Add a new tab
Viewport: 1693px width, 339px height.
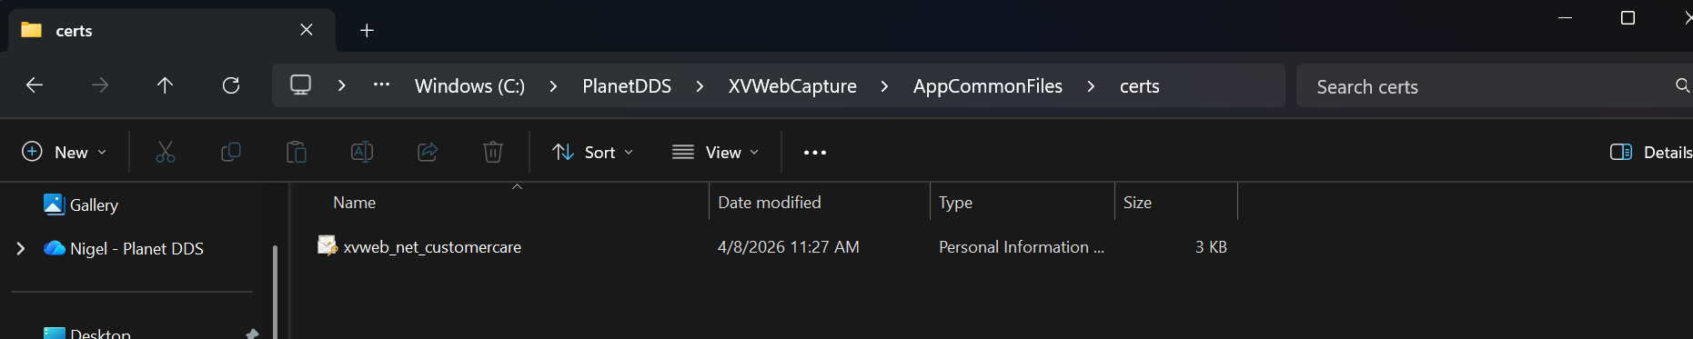(367, 30)
